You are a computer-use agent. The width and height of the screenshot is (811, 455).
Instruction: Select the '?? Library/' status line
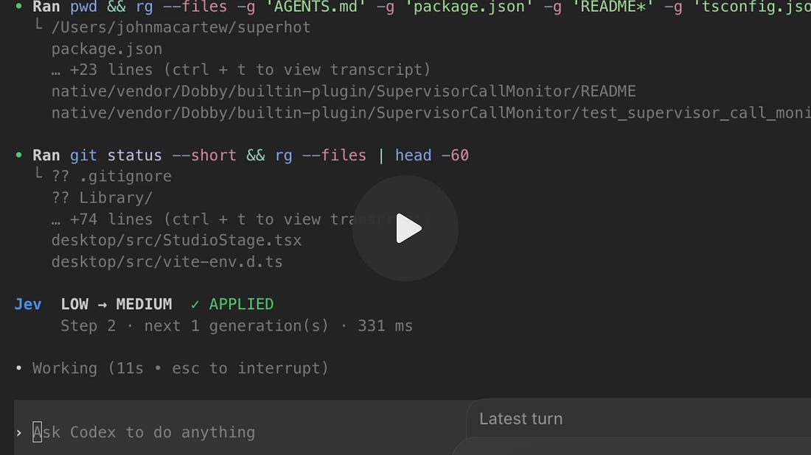102,197
